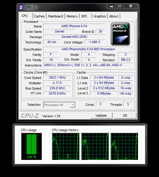Click the Level 2 '3 x 512 KBytes' value

[x=104, y=88]
